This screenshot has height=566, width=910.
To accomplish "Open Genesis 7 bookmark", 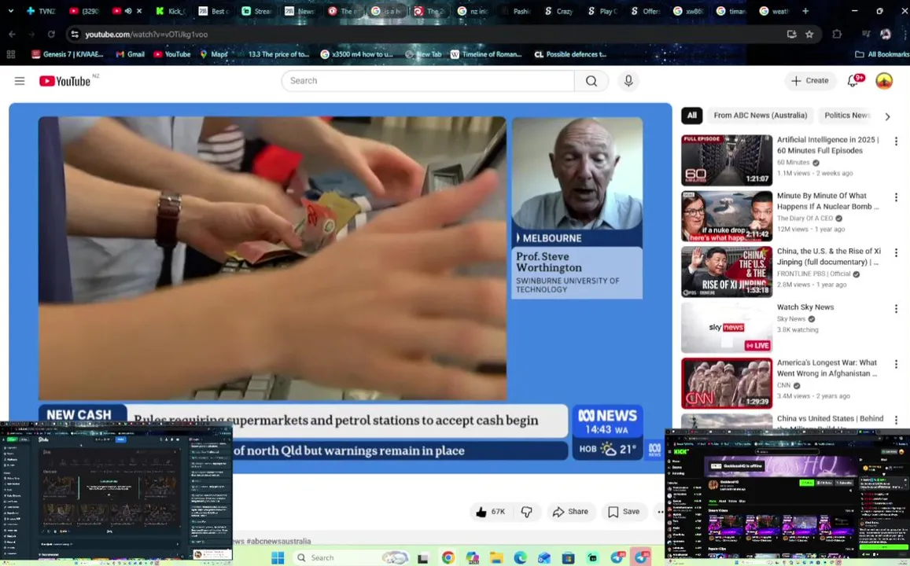I will (x=68, y=54).
